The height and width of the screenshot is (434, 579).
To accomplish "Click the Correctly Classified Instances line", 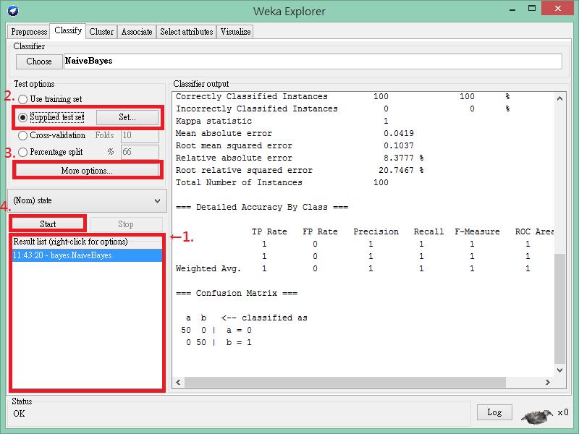I will [342, 97].
